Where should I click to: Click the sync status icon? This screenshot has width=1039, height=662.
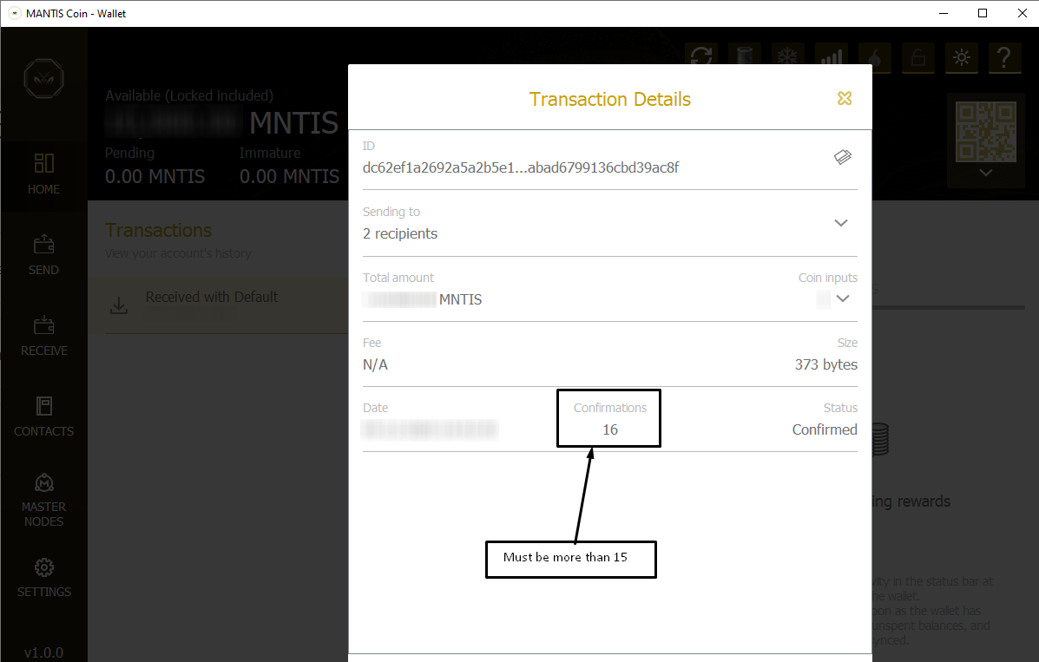click(x=701, y=57)
